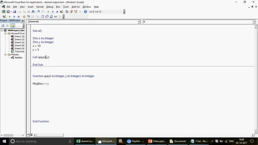Image resolution: width=258 pixels, height=145 pixels.
Task: Switch to Full Module View button
Action: pos(31,135)
